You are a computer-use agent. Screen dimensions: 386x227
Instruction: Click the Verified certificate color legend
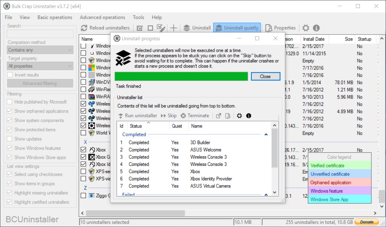click(339, 166)
